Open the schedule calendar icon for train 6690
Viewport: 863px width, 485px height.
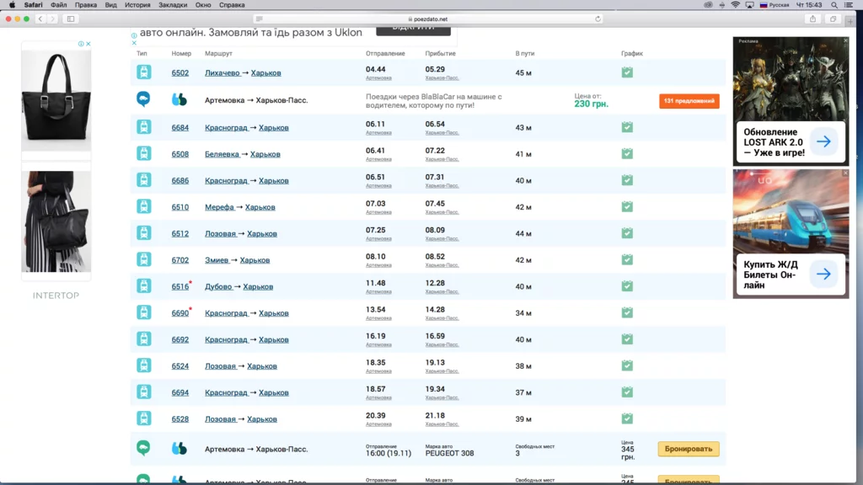(627, 312)
